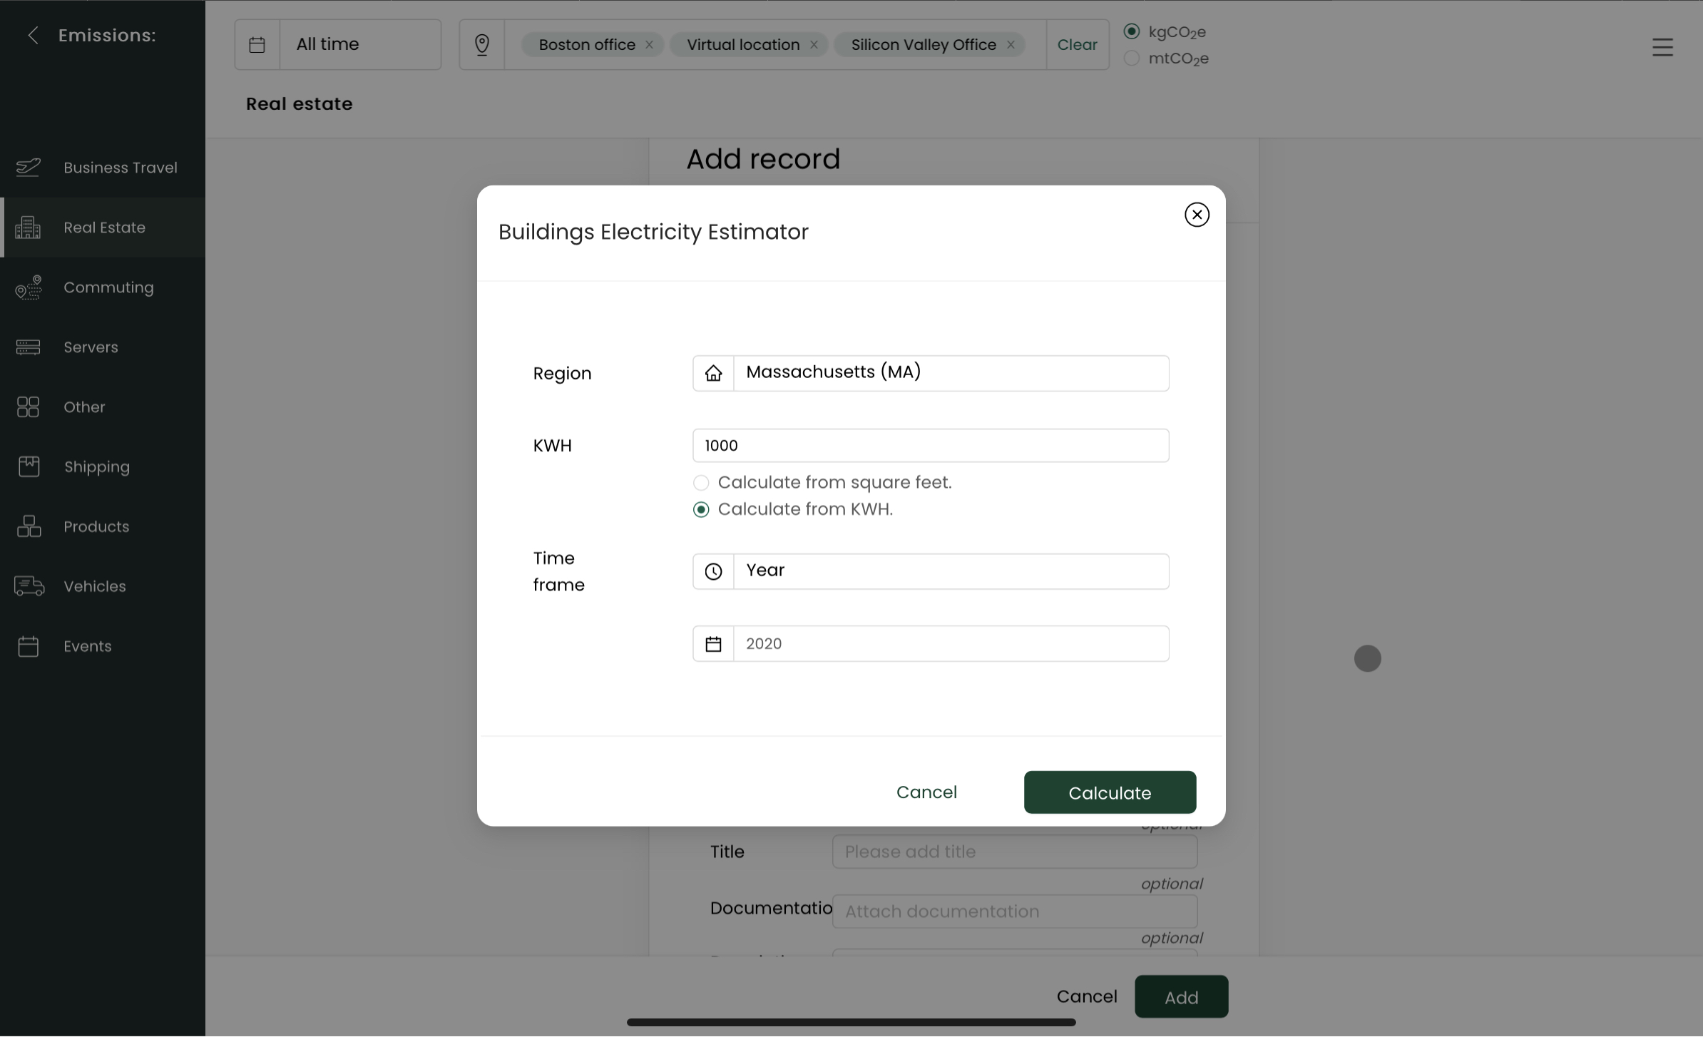Switch units to mtCO2e

(1132, 58)
